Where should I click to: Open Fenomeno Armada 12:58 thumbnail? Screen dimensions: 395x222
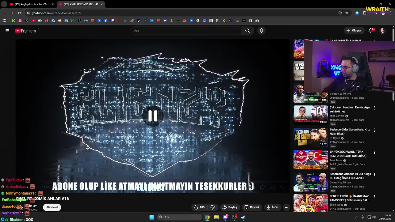(x=311, y=182)
